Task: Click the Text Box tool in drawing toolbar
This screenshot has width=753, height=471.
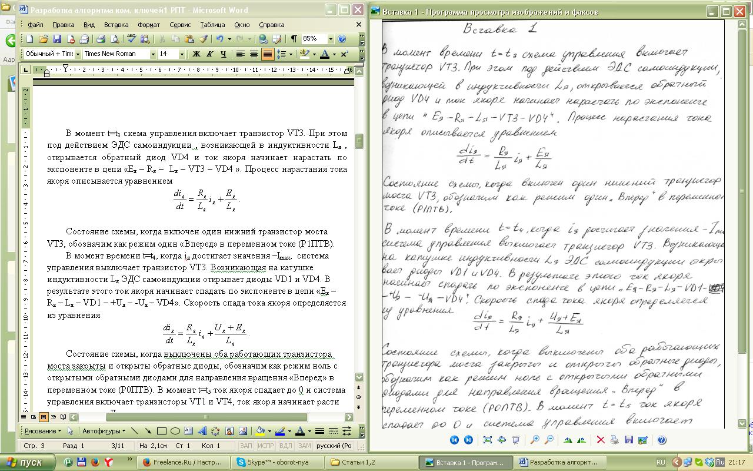Action: pos(189,431)
